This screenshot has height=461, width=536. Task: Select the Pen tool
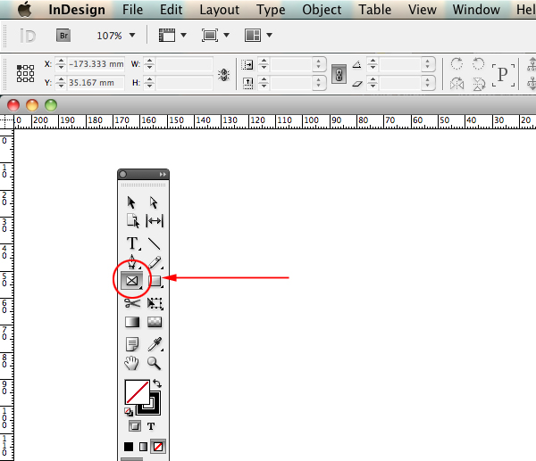(x=132, y=262)
